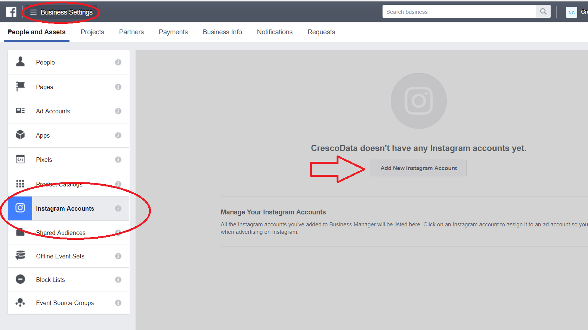The width and height of the screenshot is (588, 330).
Task: Click the Ad Accounts card icon
Action: pos(20,110)
